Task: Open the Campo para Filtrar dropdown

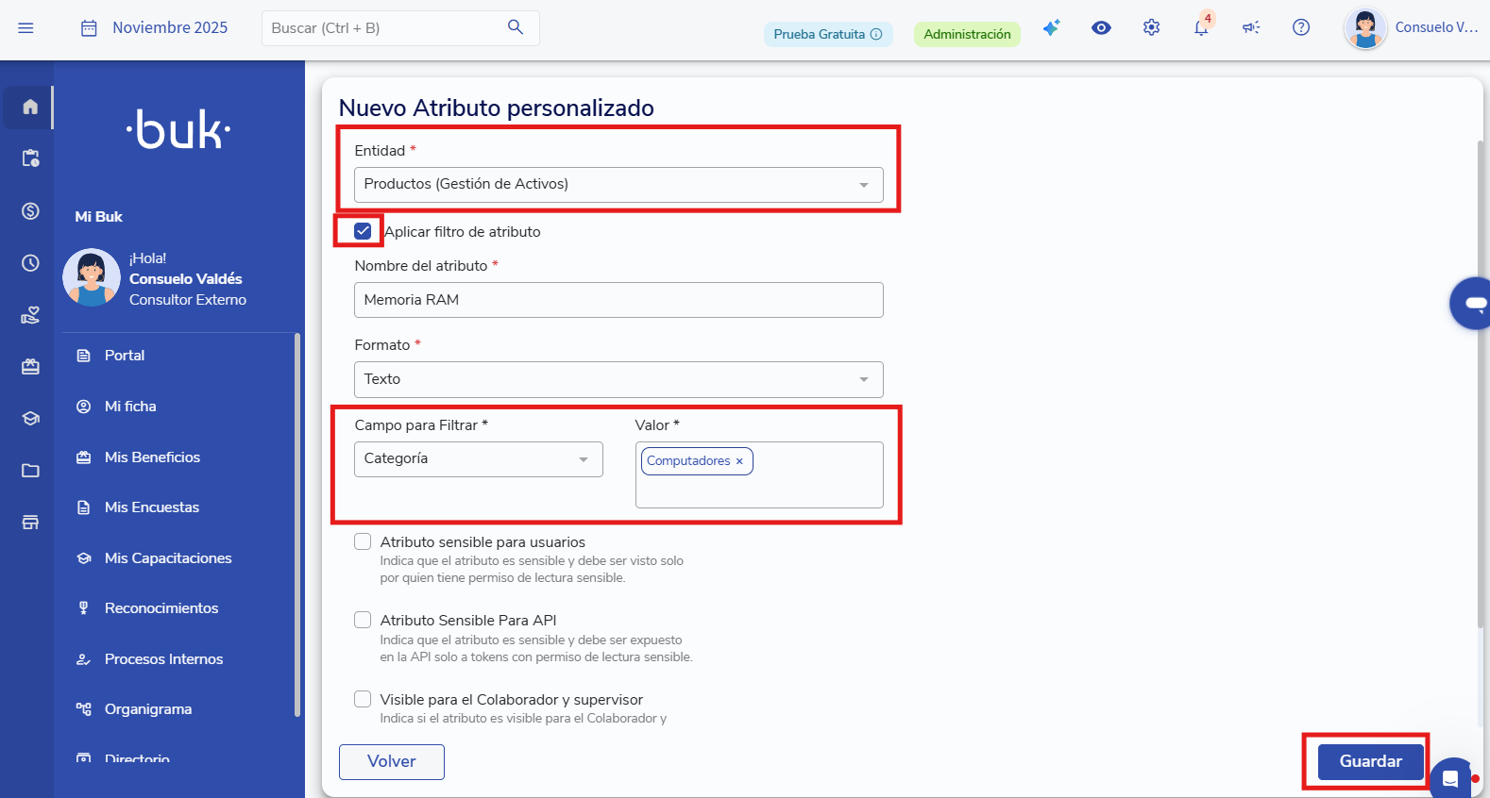Action: coord(478,459)
